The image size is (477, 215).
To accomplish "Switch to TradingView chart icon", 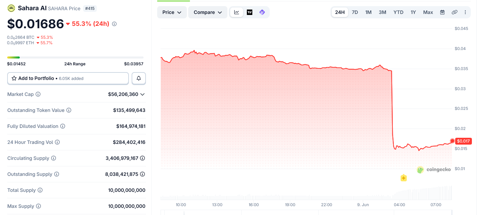I will [x=250, y=12].
